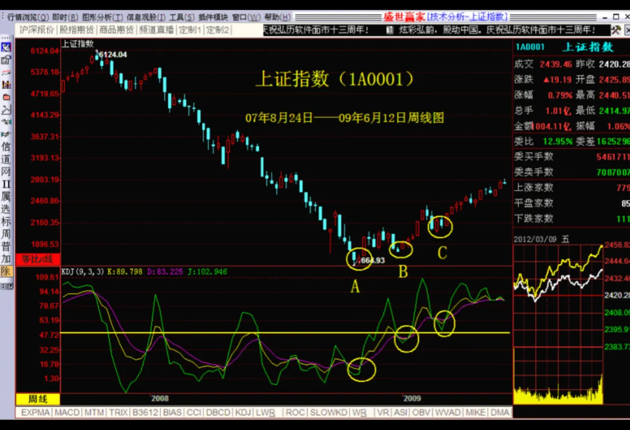Click the hammer tools icon beside the news ticker
Image resolution: width=630 pixels, height=430 pixels.
point(616,30)
